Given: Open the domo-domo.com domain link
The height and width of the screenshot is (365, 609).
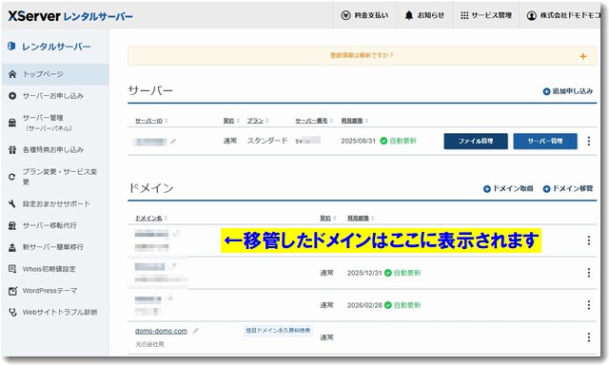Looking at the screenshot, I should click(161, 331).
